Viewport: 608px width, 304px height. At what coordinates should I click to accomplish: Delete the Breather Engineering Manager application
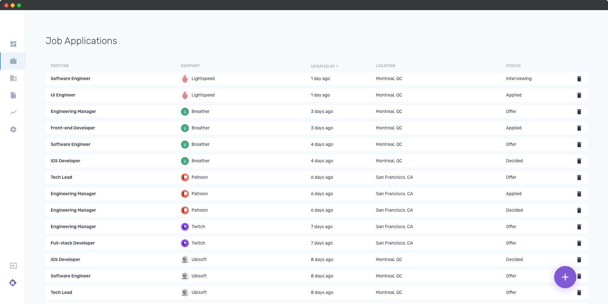(x=579, y=112)
